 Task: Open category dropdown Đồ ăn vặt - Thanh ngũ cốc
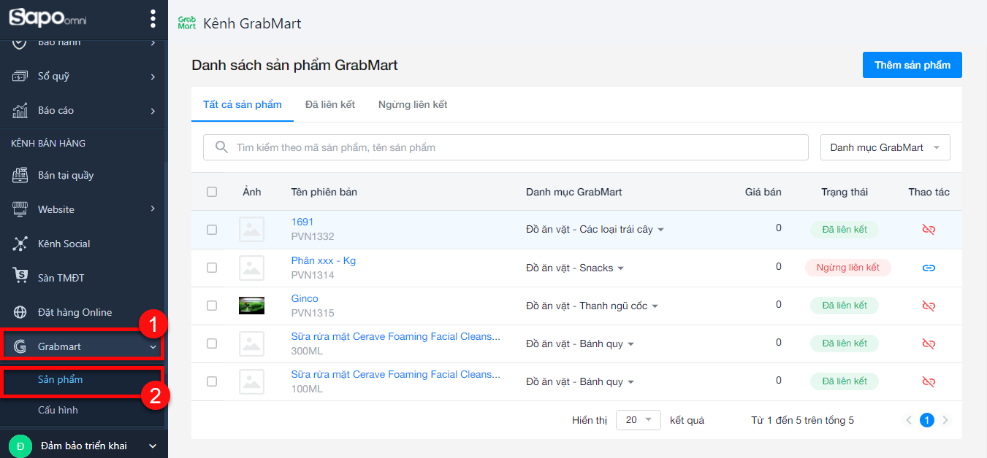(x=592, y=306)
